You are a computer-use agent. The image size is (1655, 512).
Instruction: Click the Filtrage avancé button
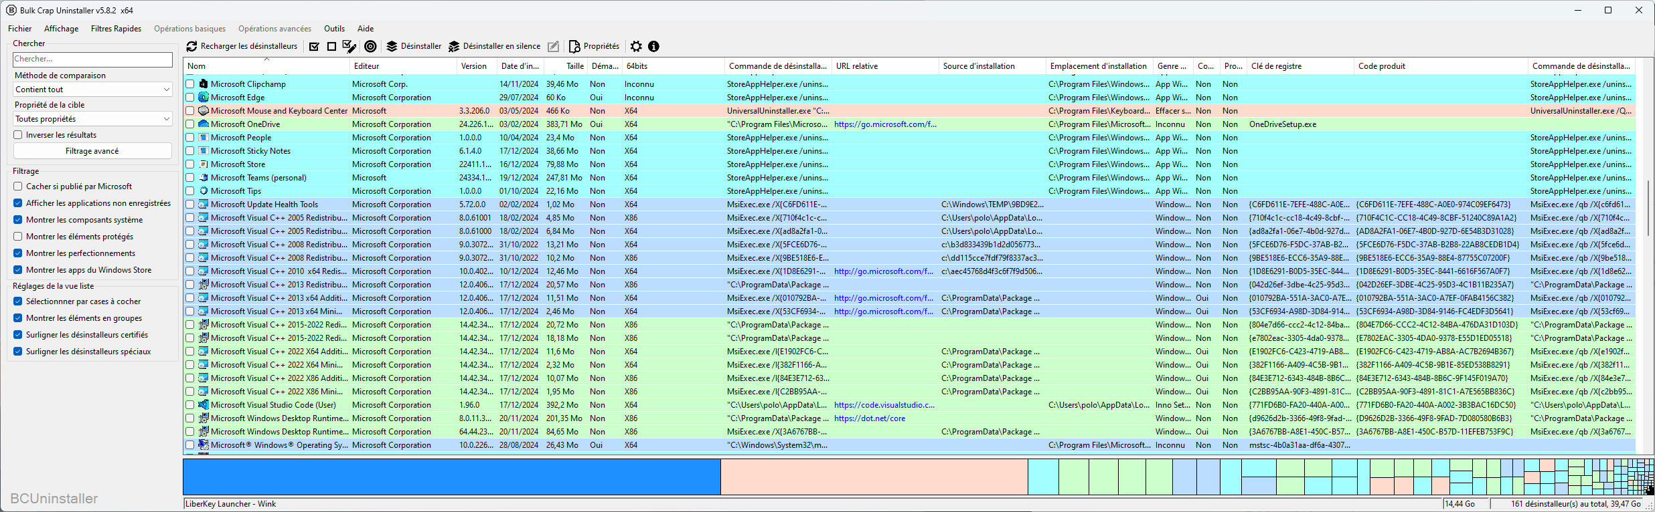coord(92,151)
